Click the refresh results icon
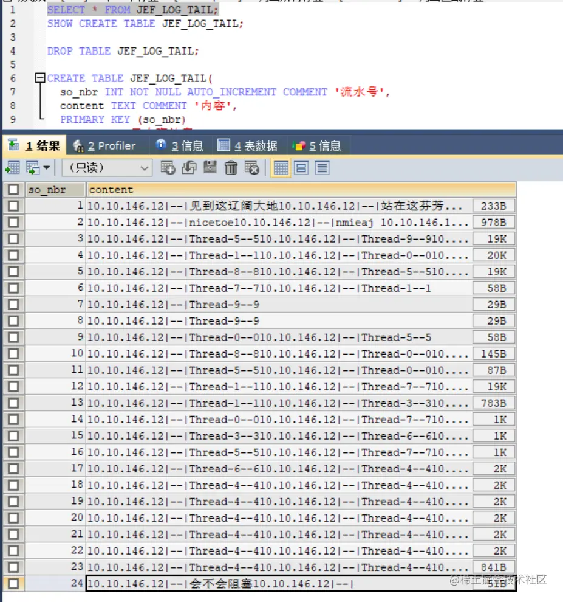The height and width of the screenshot is (602, 563). [x=189, y=168]
